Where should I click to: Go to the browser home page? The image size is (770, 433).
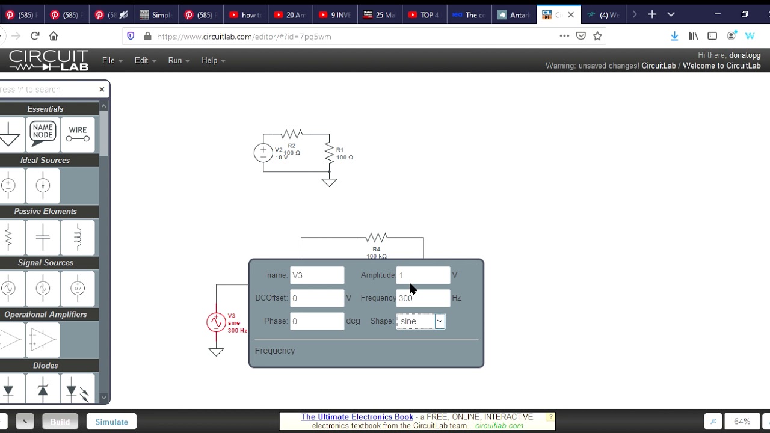coord(54,36)
